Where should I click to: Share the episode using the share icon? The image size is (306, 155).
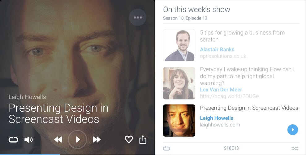tap(143, 139)
